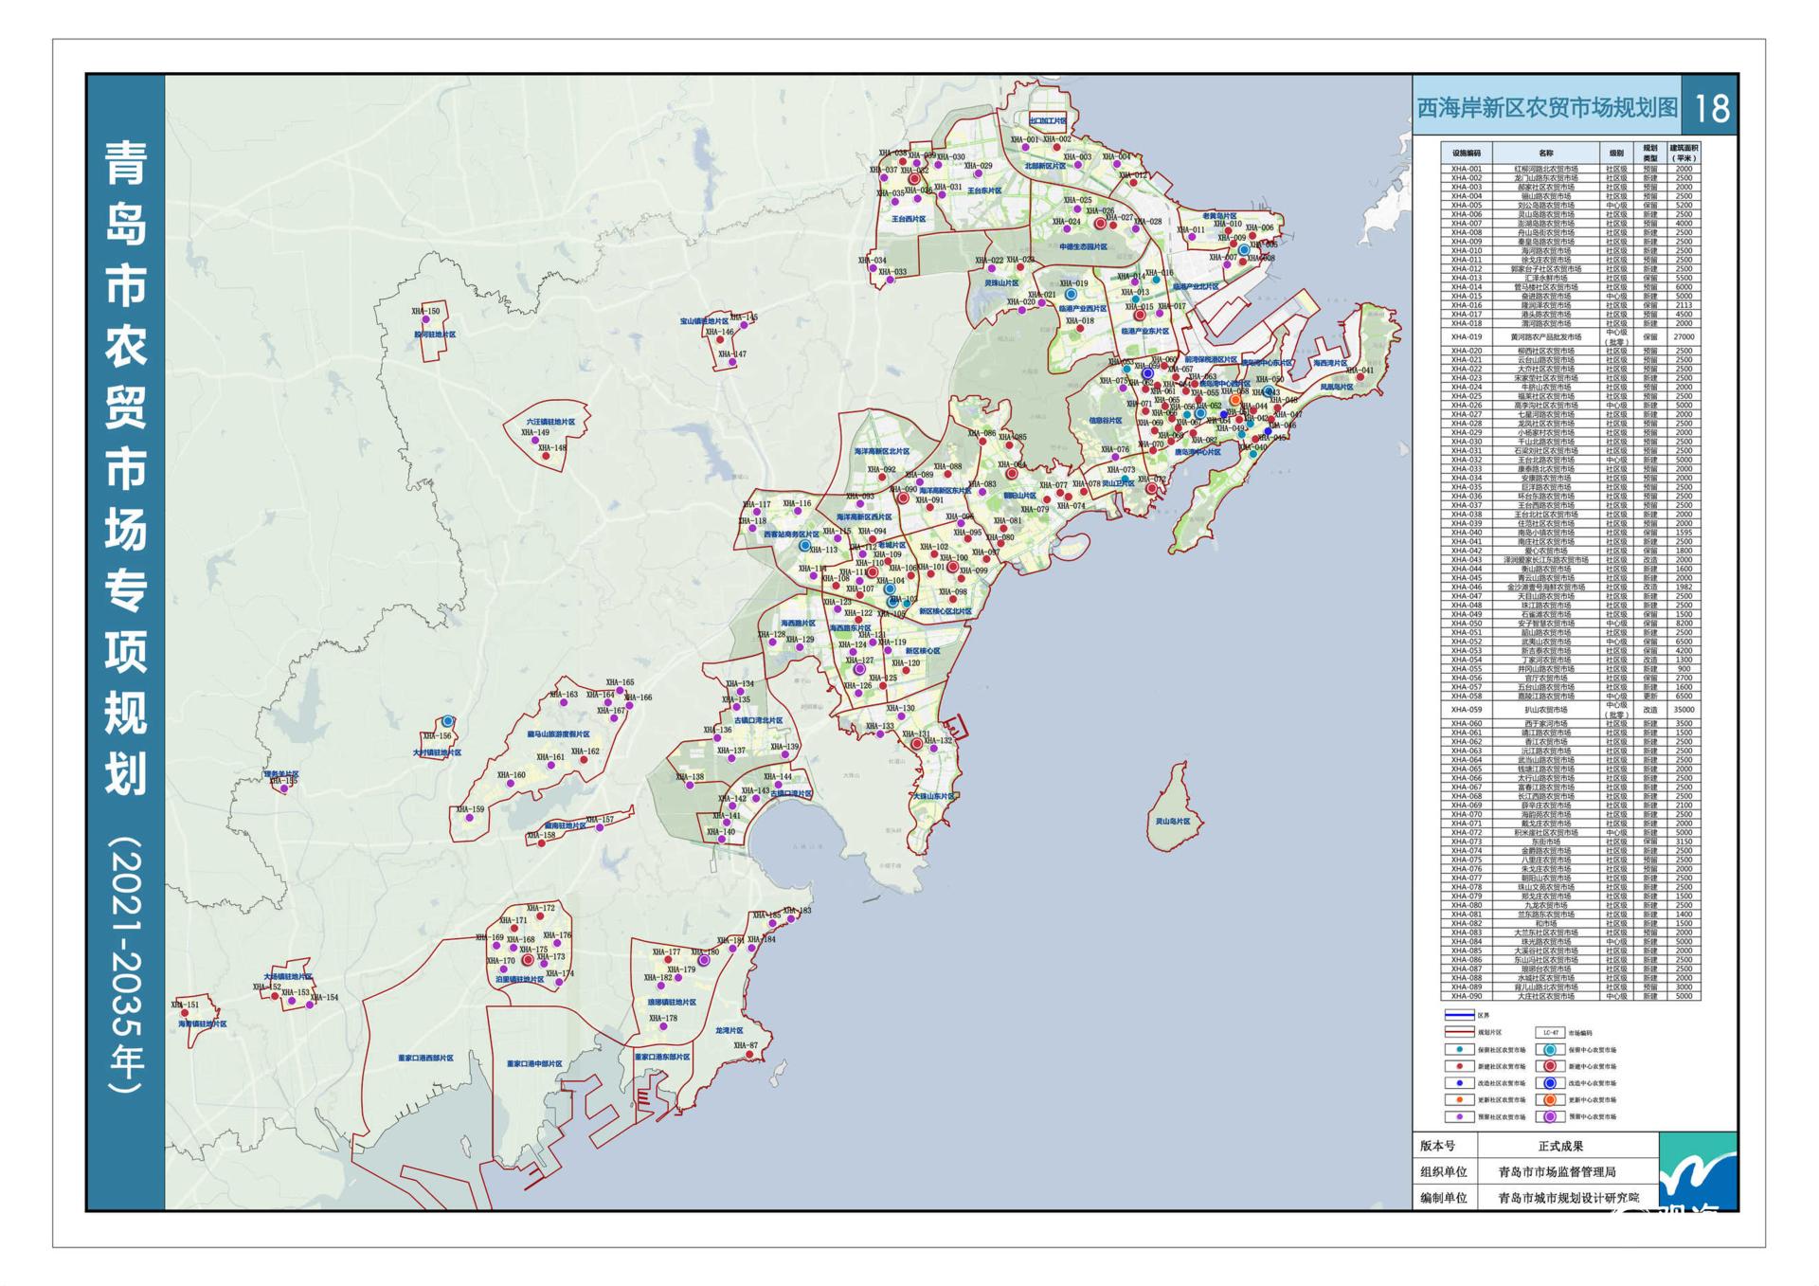Click the 设施编码 table column header
This screenshot has width=1819, height=1286.
pos(1466,153)
